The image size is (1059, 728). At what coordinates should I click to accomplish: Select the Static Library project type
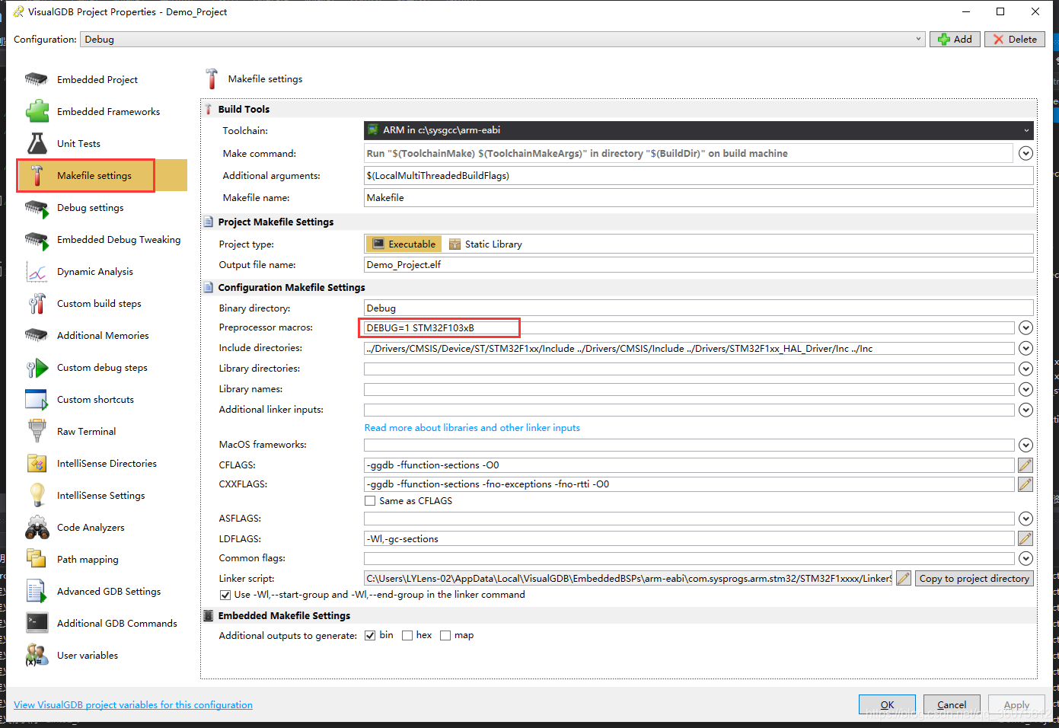click(x=486, y=244)
